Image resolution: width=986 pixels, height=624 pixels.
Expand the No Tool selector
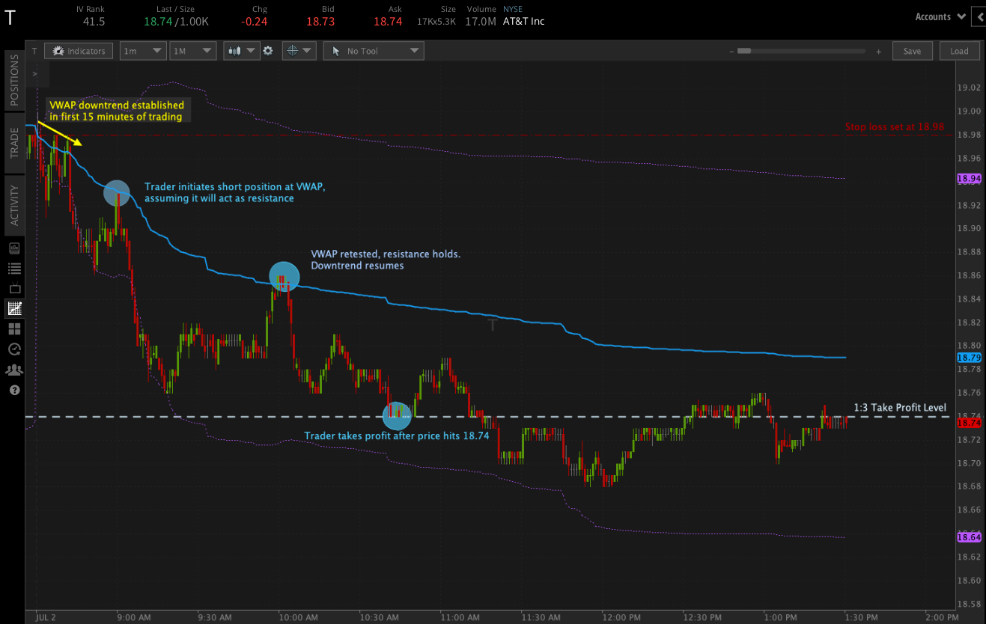point(373,50)
